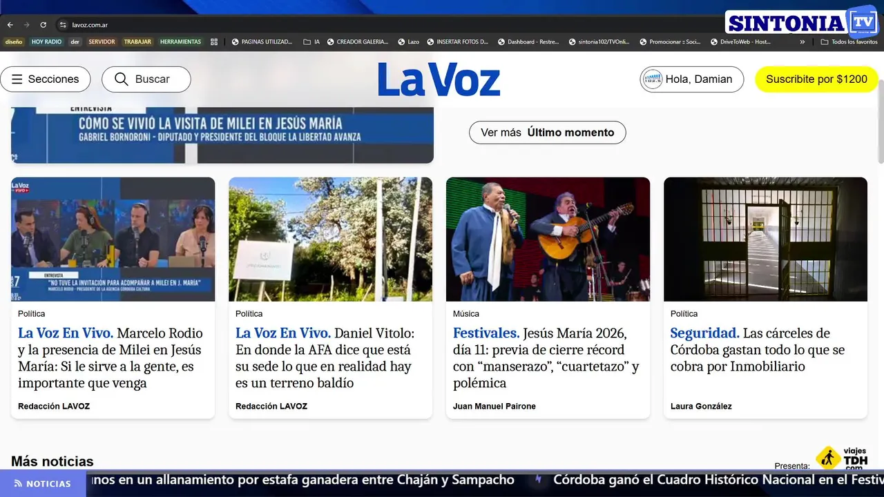Open the 'der' bookmark folder
884x497 pixels.
pyautogui.click(x=75, y=42)
